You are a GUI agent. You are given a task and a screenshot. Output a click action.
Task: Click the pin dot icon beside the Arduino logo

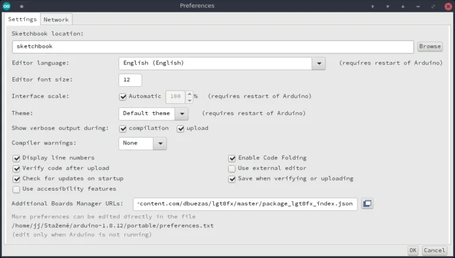[22, 6]
